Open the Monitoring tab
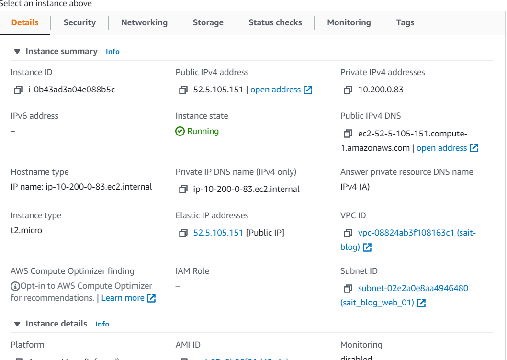This screenshot has width=507, height=360. click(x=349, y=22)
